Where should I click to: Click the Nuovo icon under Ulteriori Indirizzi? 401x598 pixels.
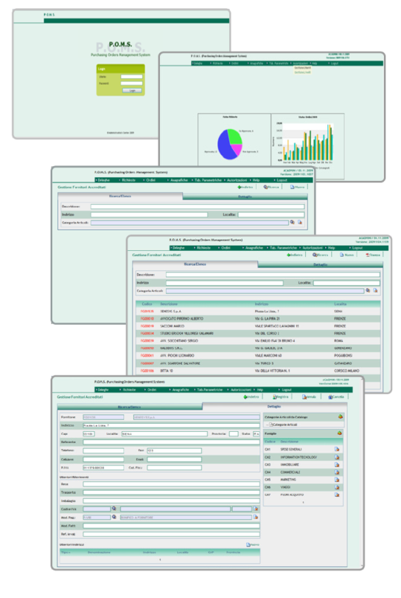tap(253, 545)
